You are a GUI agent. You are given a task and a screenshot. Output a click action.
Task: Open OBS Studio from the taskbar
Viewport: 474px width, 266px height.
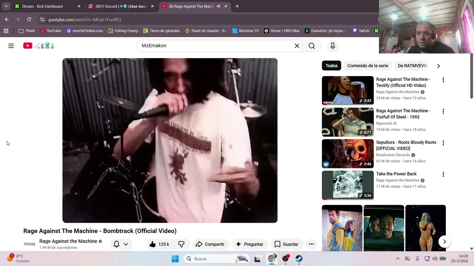pos(285,259)
